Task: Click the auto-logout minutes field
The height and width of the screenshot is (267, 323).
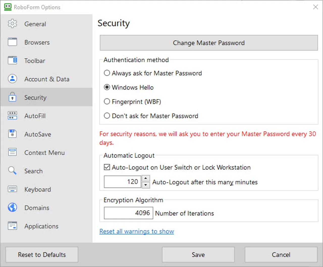Action: [x=123, y=182]
